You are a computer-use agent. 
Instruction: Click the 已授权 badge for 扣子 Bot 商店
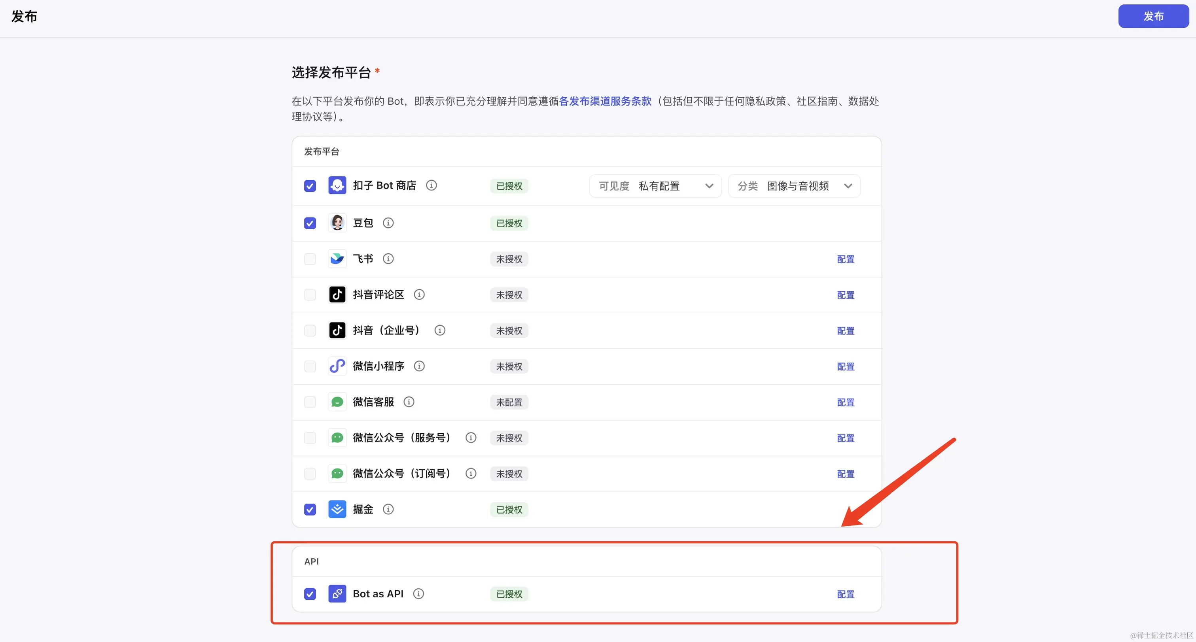point(509,186)
